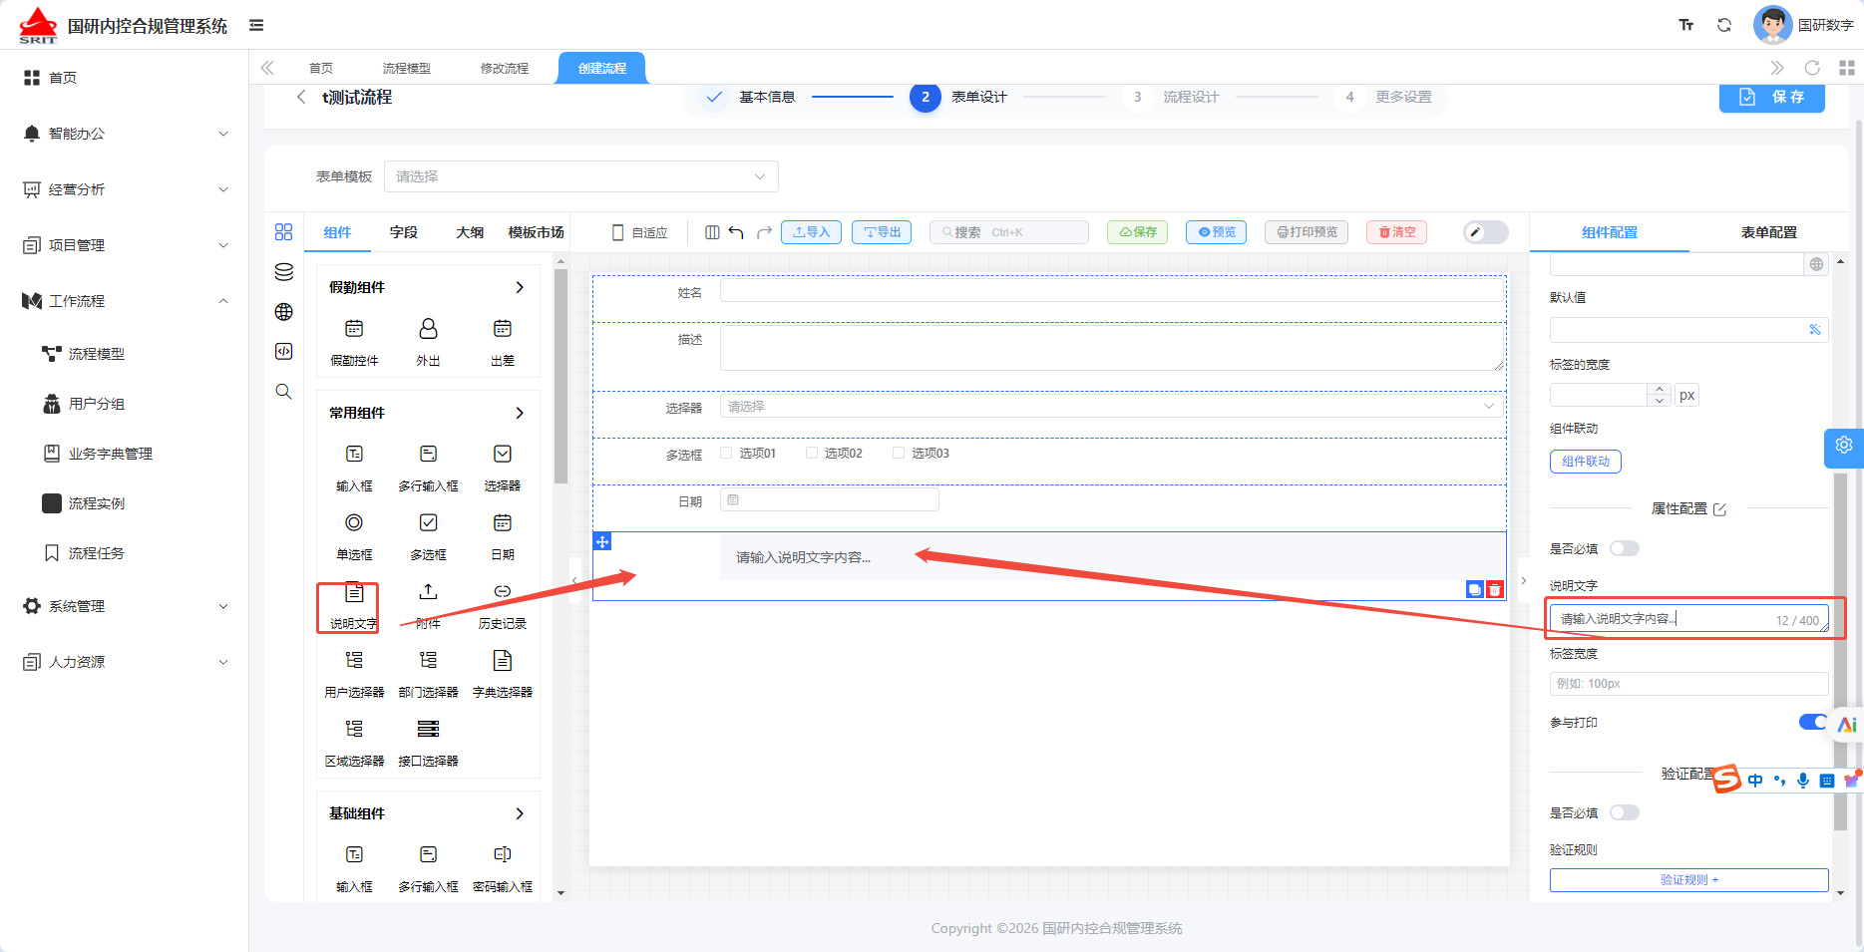1864x952 pixels.
Task: Toggle the 自适应 device option
Action: click(639, 232)
